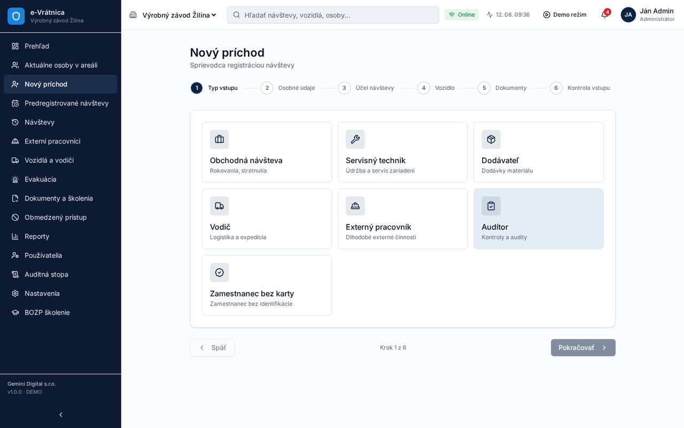The height and width of the screenshot is (428, 684).
Task: Open Používatelia in the sidebar
Action: (x=60, y=255)
